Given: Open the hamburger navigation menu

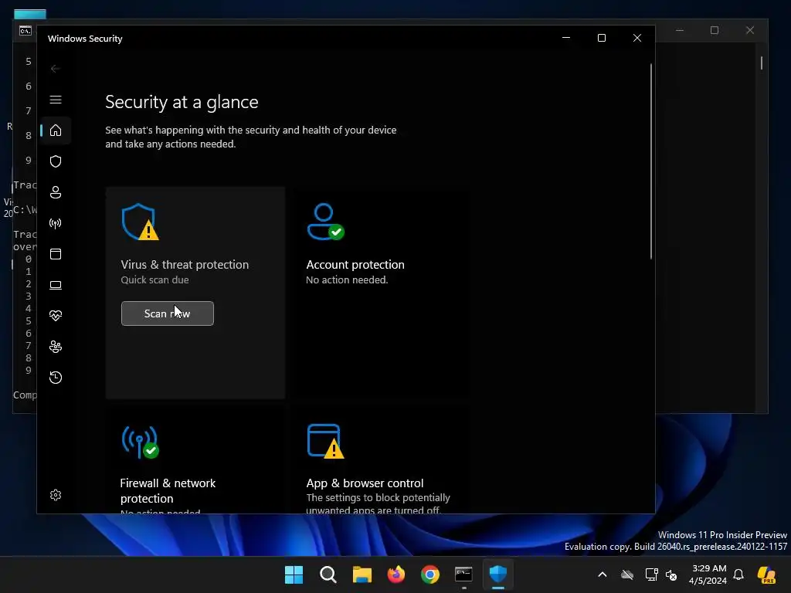Looking at the screenshot, I should click(56, 100).
